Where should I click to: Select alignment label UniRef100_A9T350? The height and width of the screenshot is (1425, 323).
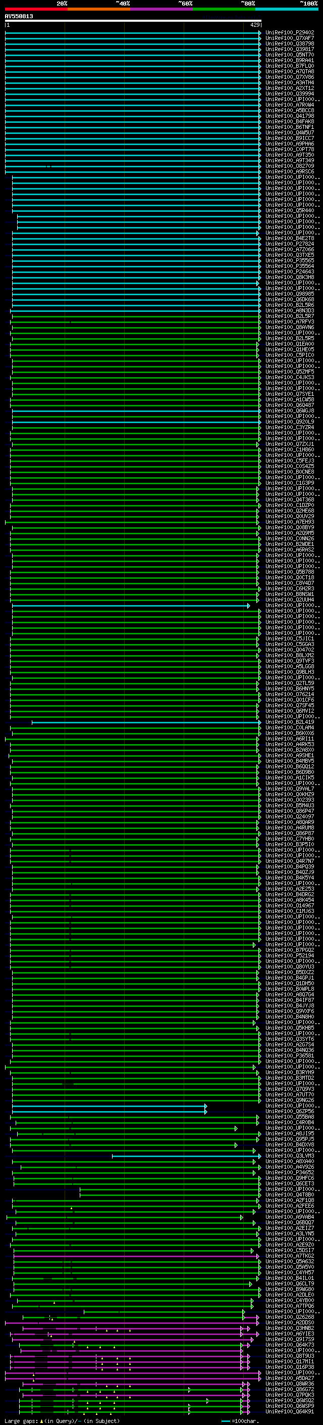(x=290, y=155)
